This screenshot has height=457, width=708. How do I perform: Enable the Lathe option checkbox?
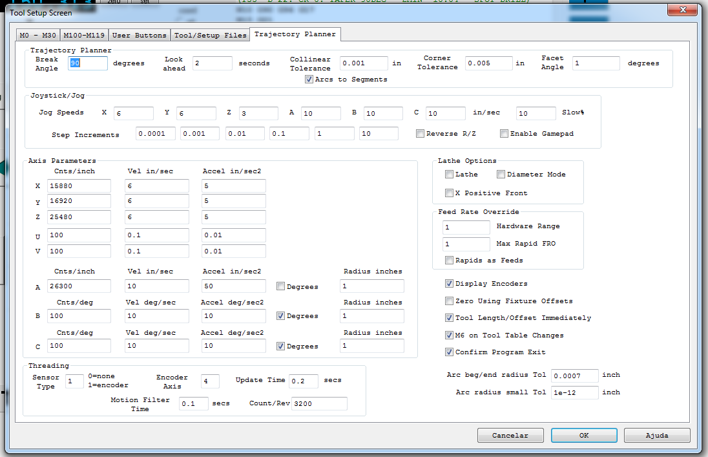tap(450, 175)
